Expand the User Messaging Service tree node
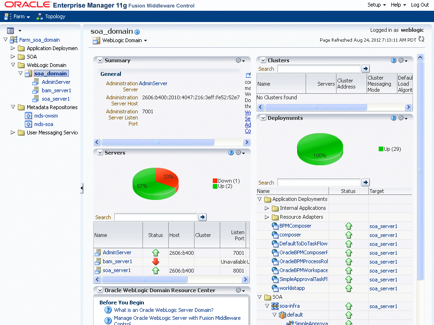The image size is (434, 325). pos(13,133)
